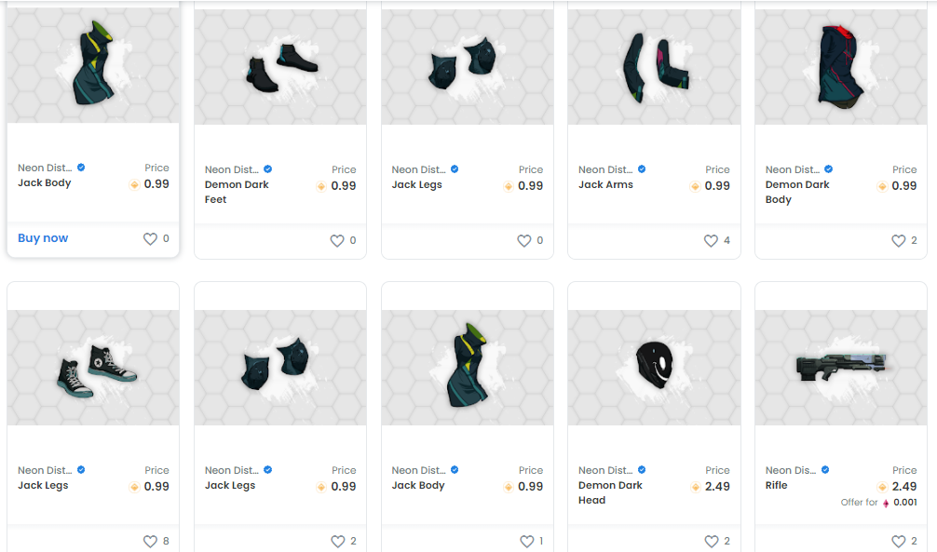The height and width of the screenshot is (552, 937).
Task: Heart the Demon Dark Head listing
Action: click(x=711, y=541)
